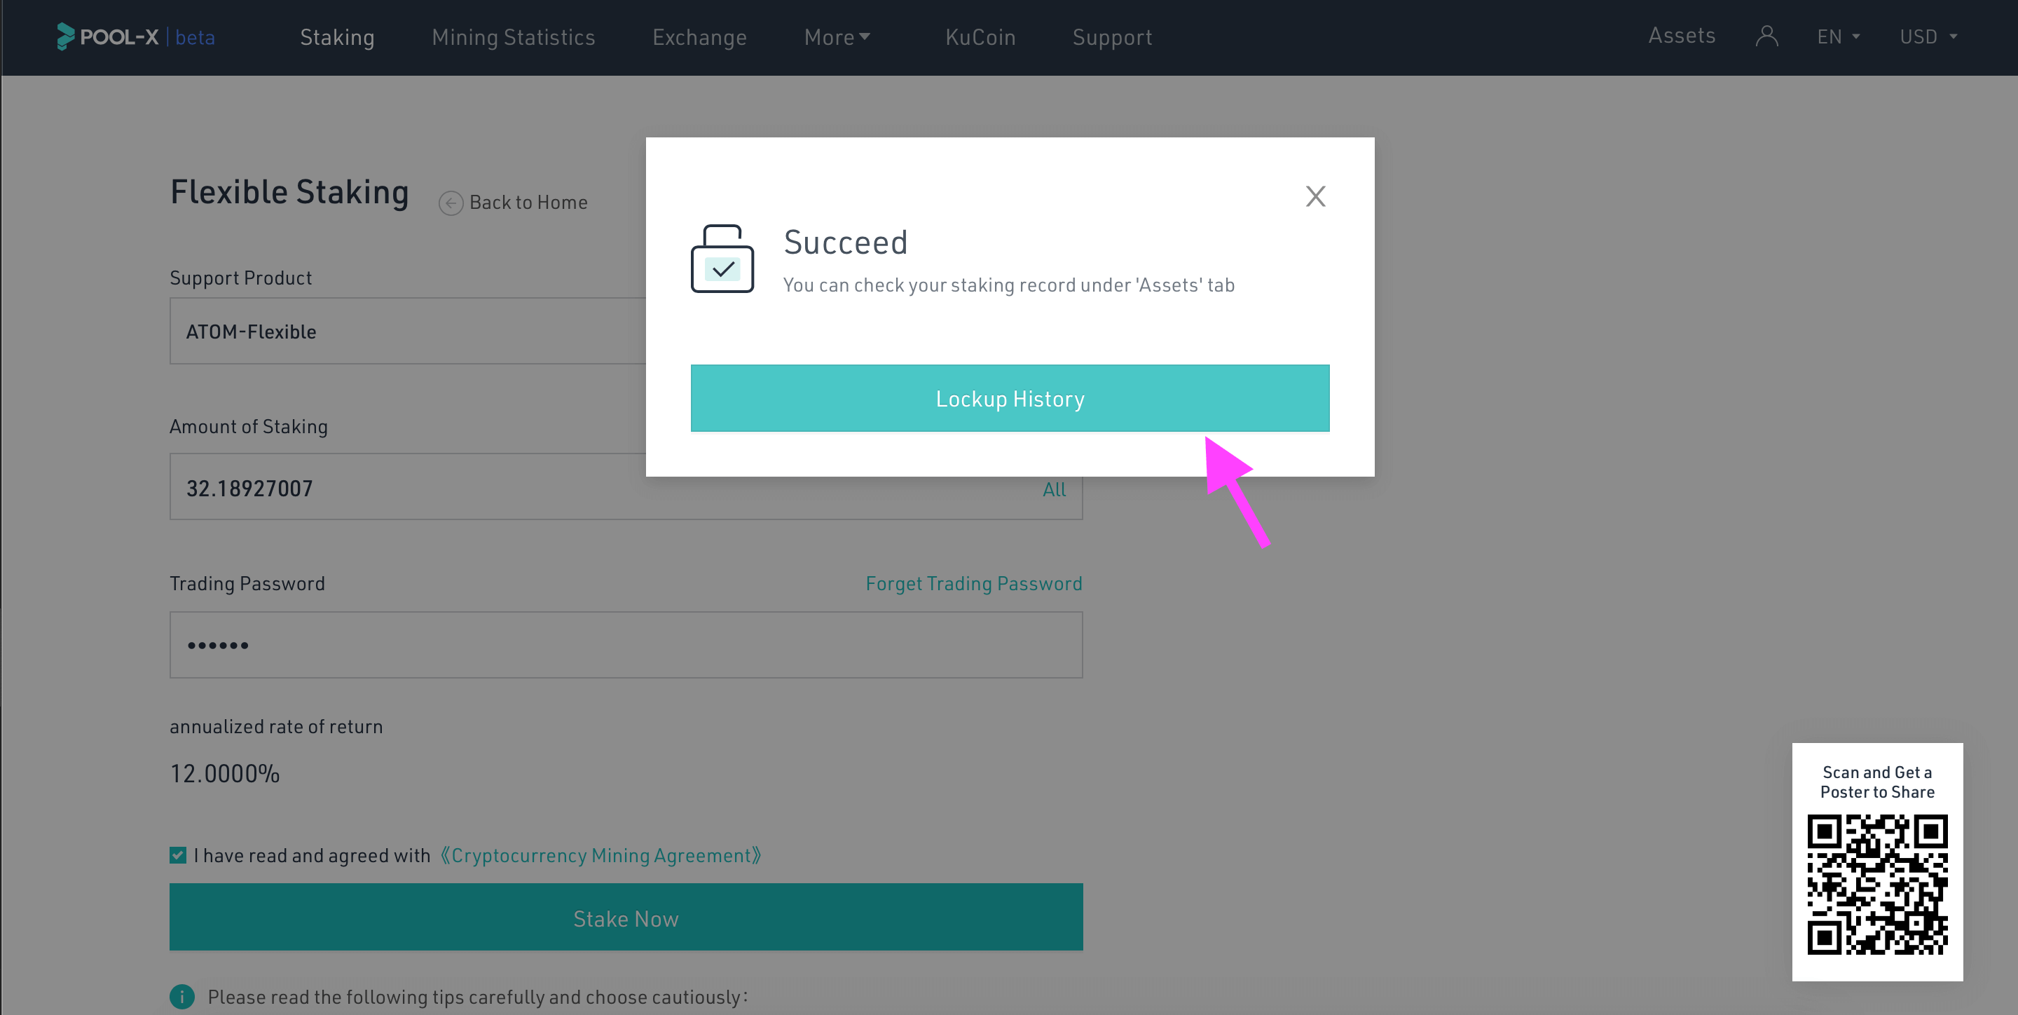Click the Lockup History button
The width and height of the screenshot is (2018, 1015).
pyautogui.click(x=1010, y=398)
